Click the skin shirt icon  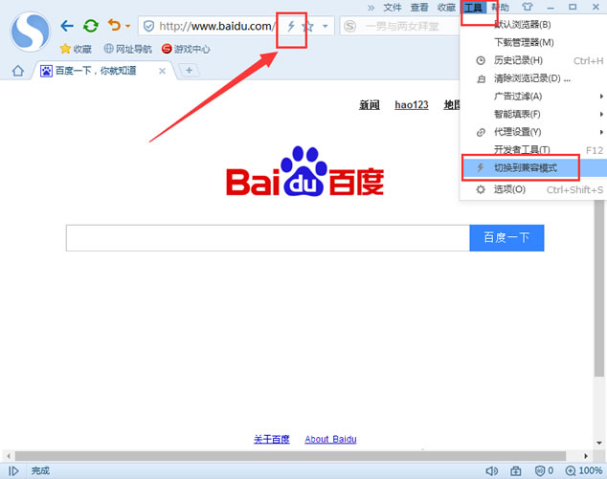(528, 7)
